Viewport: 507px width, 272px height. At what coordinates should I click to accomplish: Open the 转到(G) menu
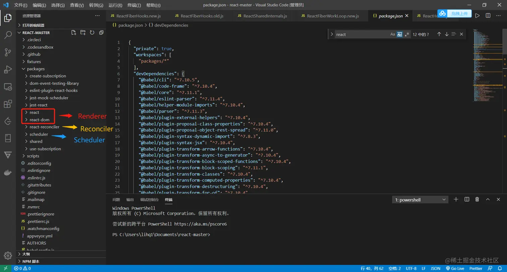(x=96, y=5)
